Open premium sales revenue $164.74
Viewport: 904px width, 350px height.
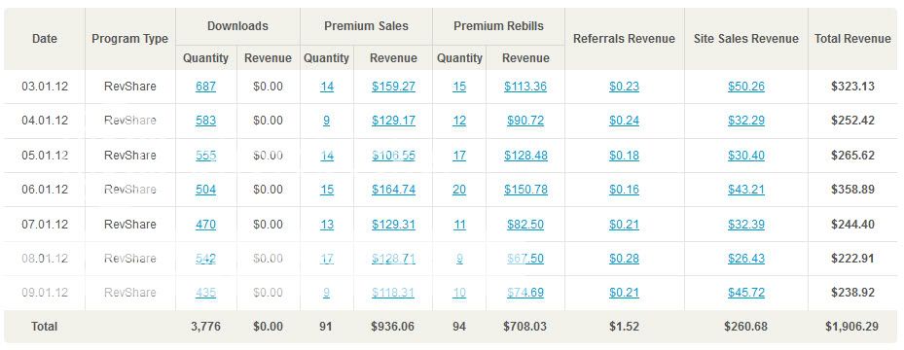(393, 190)
